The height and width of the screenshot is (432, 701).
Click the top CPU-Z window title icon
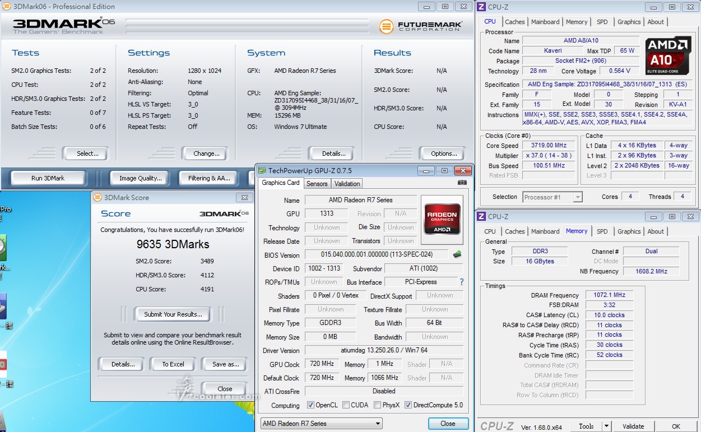pyautogui.click(x=481, y=7)
